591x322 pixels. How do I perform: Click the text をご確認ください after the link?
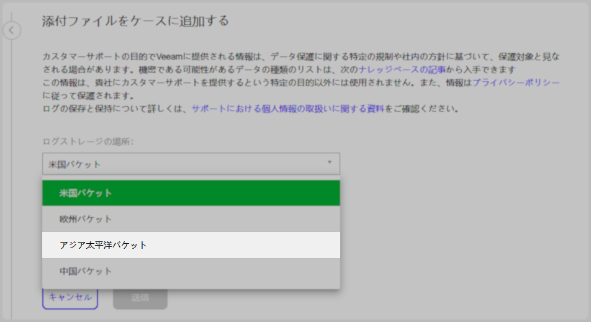422,109
